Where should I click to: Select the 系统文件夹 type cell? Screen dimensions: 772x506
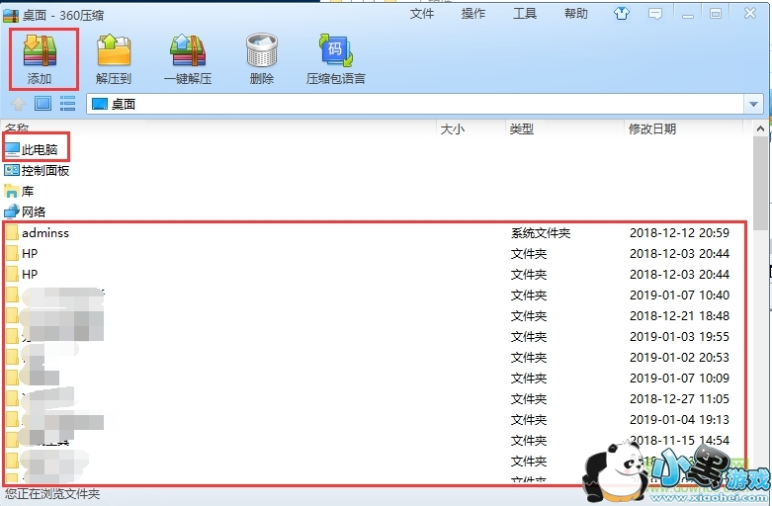pyautogui.click(x=541, y=233)
